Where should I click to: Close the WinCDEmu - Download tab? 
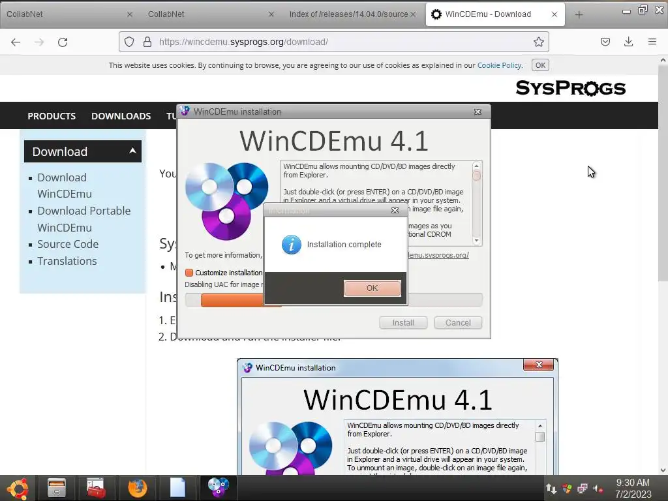[x=554, y=14]
